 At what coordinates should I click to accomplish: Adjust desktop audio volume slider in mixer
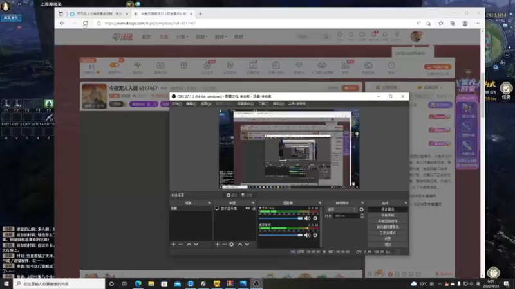point(281,235)
